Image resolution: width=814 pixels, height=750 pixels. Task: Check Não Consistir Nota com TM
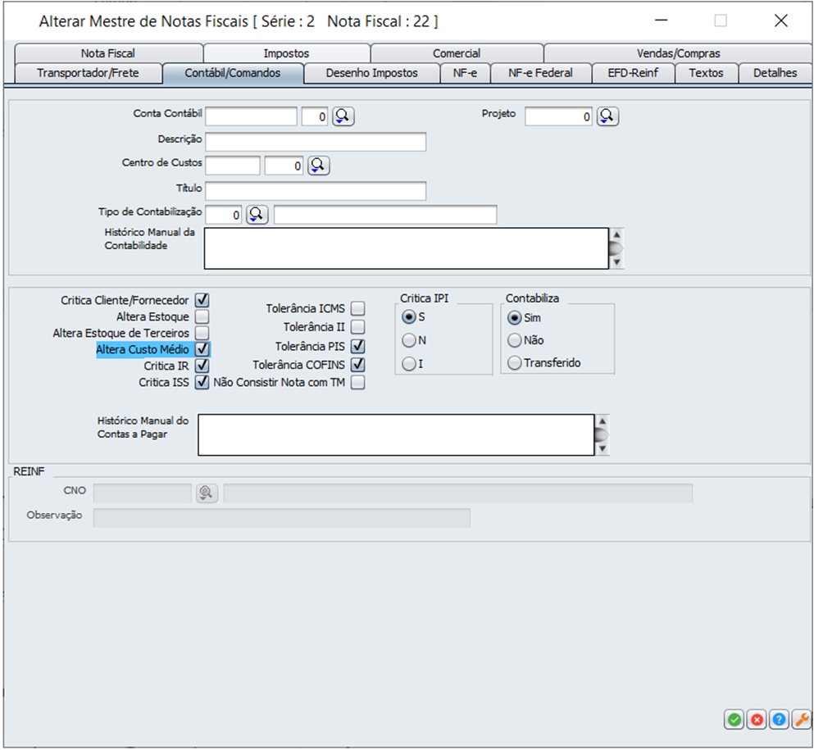click(x=357, y=383)
